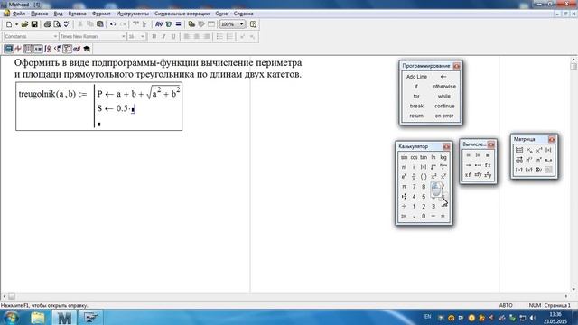Toggle Symbolic keyword palette (graduation cap)
This screenshot has height=325, width=578.
point(87,49)
